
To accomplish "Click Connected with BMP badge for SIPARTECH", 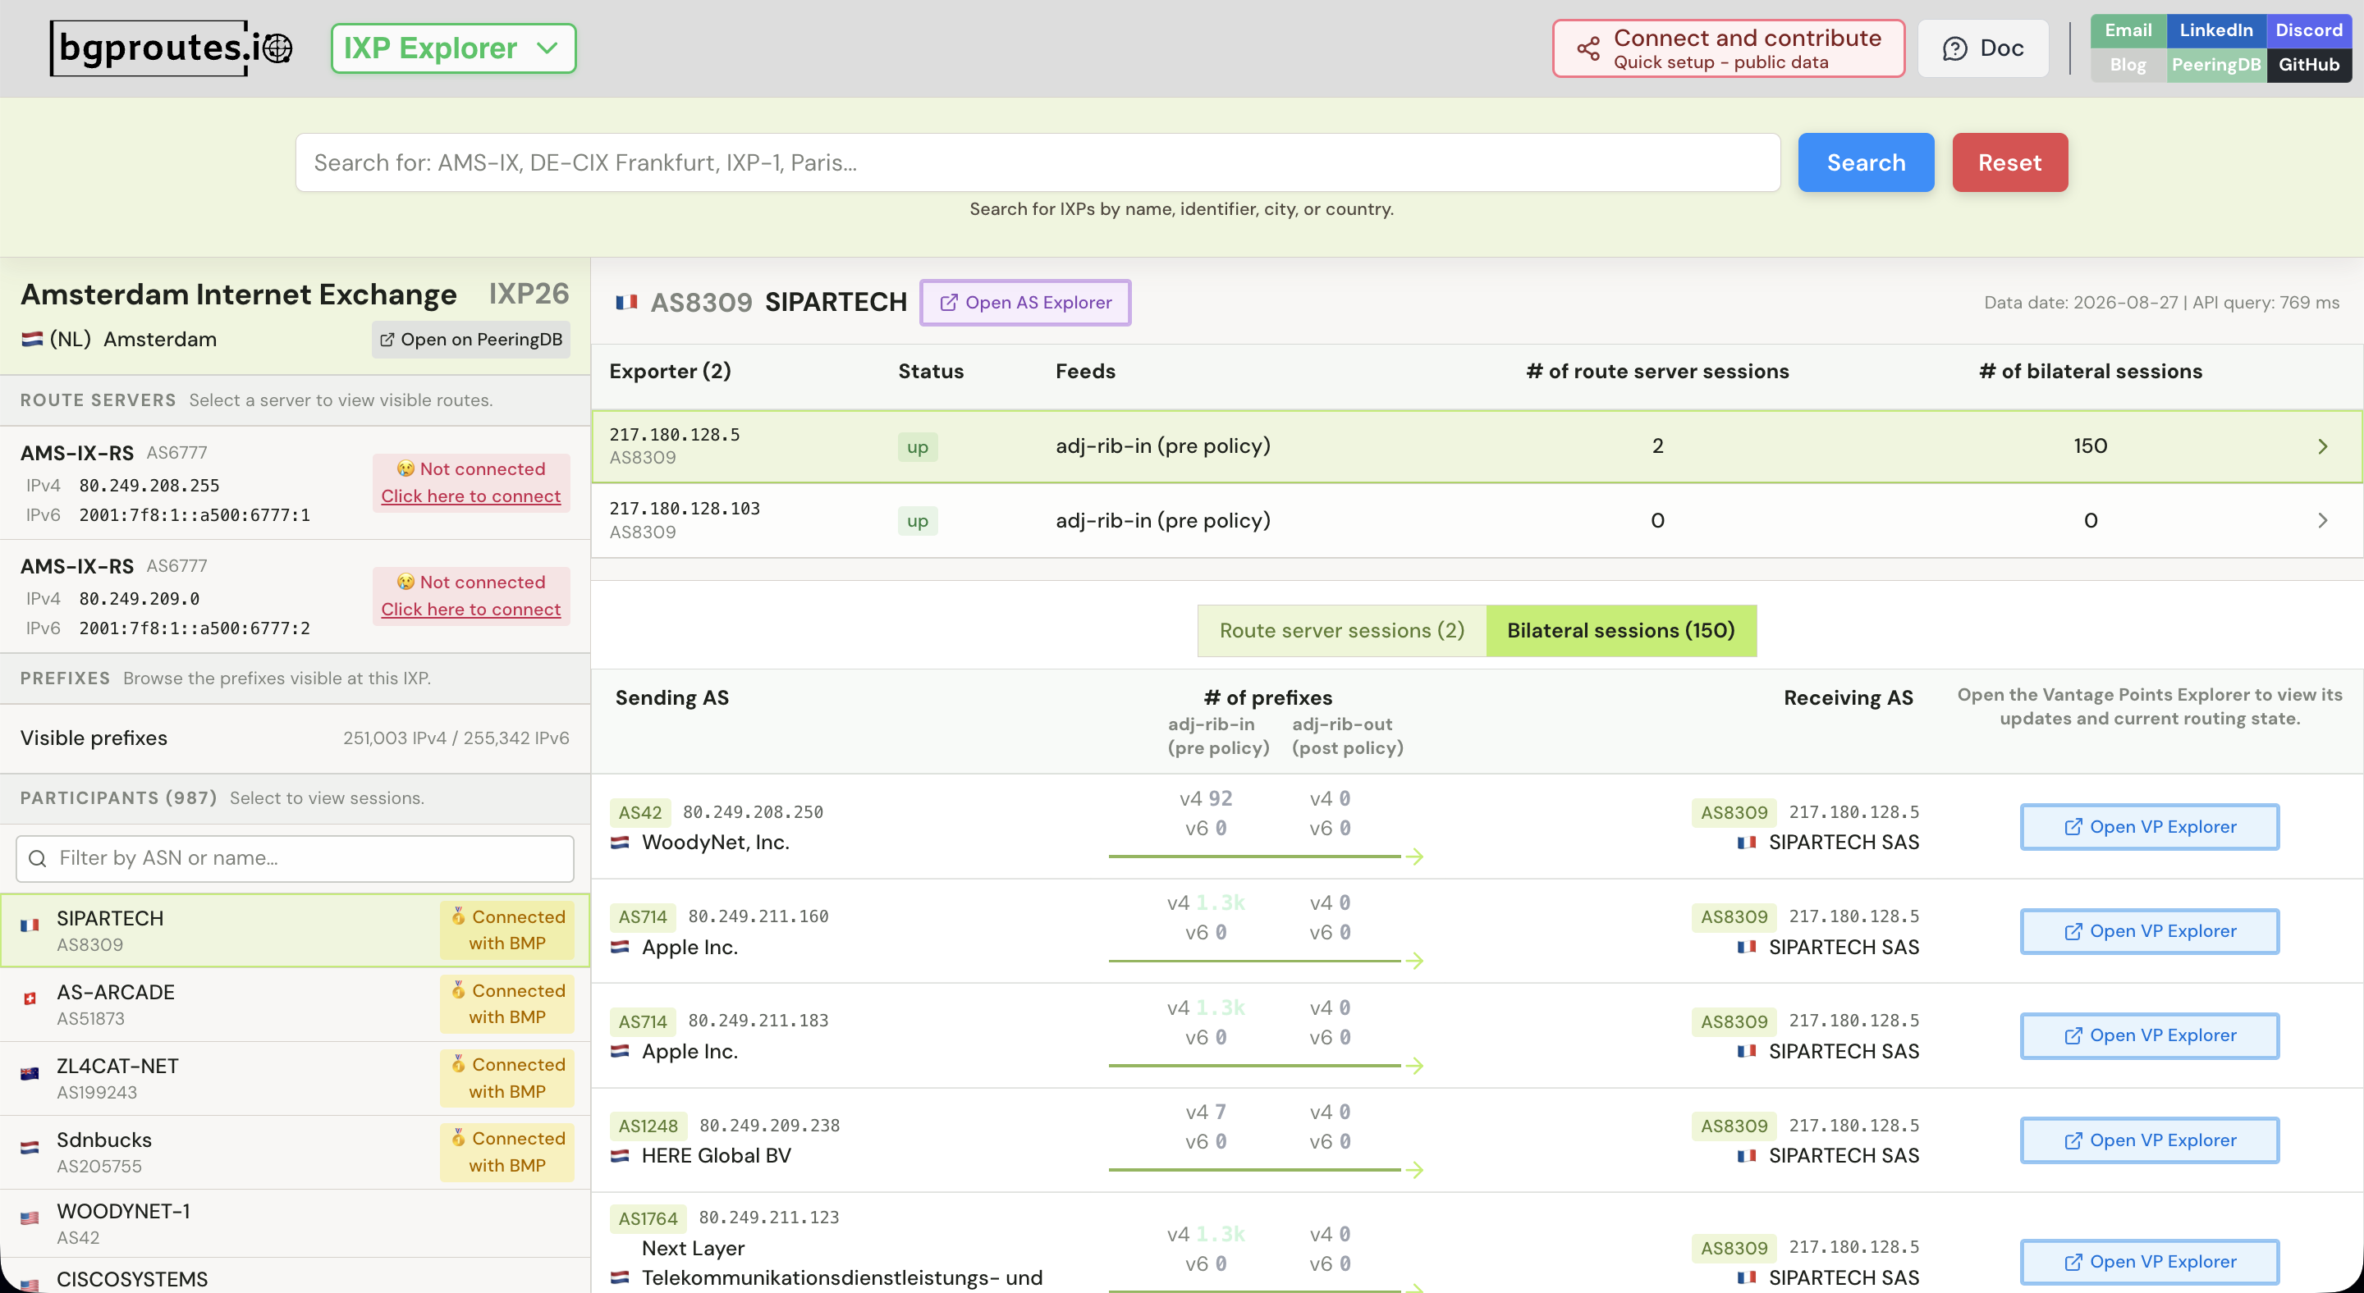I will [x=506, y=930].
